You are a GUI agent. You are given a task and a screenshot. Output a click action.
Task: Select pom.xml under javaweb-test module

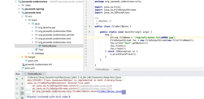tap(32, 61)
